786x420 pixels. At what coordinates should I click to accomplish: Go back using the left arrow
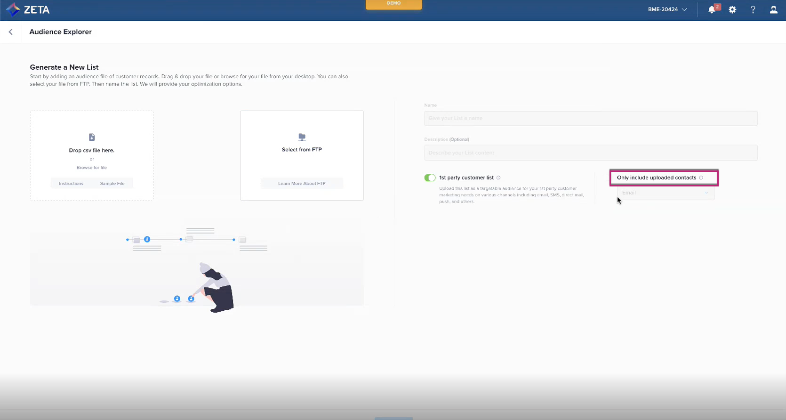tap(11, 32)
